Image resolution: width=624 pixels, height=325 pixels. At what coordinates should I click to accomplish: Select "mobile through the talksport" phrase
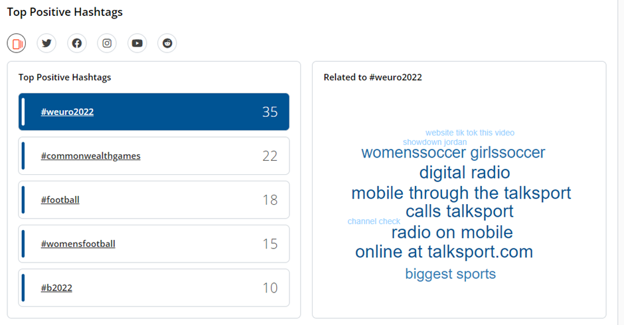(x=461, y=193)
